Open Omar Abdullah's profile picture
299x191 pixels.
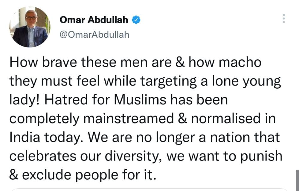click(30, 27)
